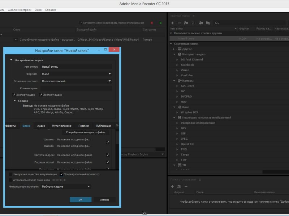Enable Наилучшее качество визуализации checkbox
The image size is (289, 216).
point(10,174)
